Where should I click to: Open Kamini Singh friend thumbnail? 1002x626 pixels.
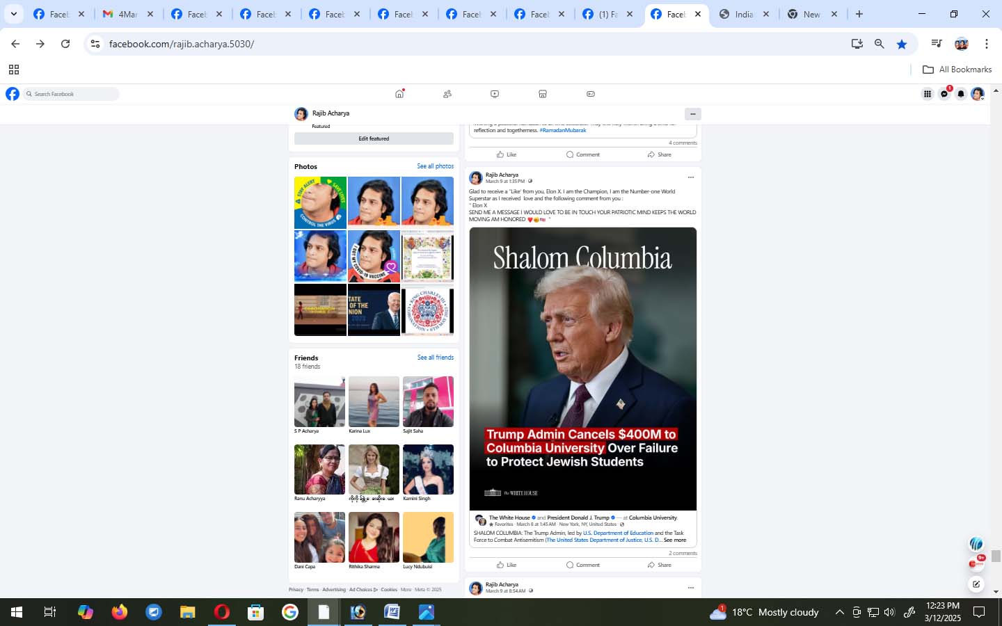428,469
